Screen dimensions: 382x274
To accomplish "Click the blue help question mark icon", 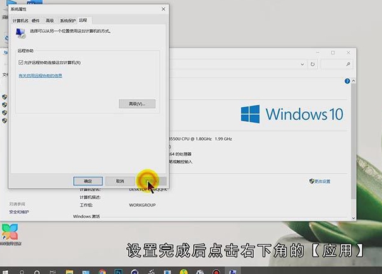I will tap(347, 81).
